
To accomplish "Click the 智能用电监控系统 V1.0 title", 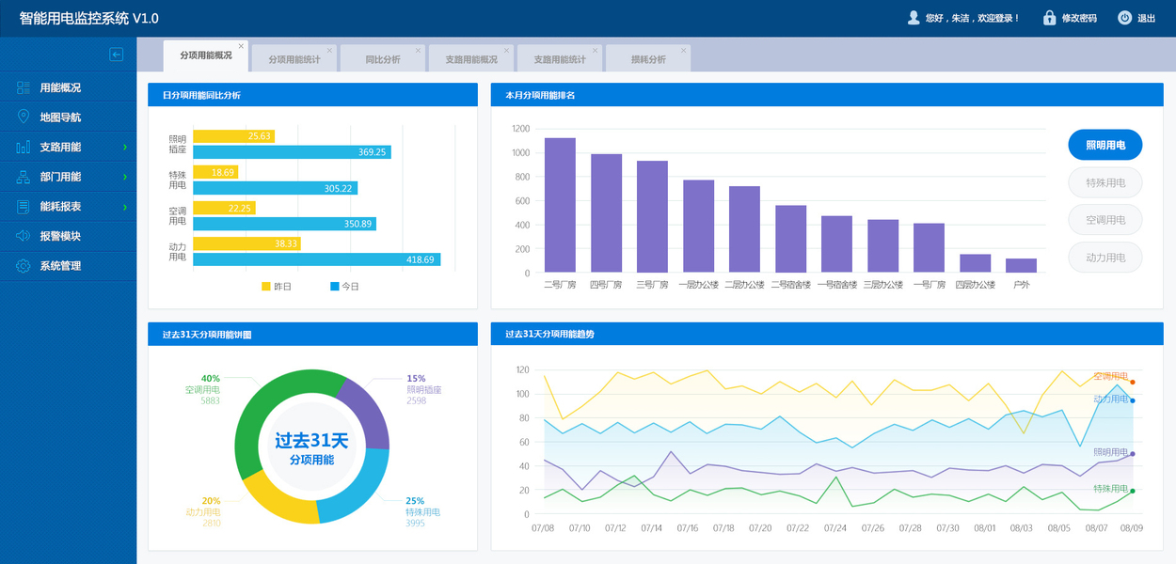I will point(89,18).
